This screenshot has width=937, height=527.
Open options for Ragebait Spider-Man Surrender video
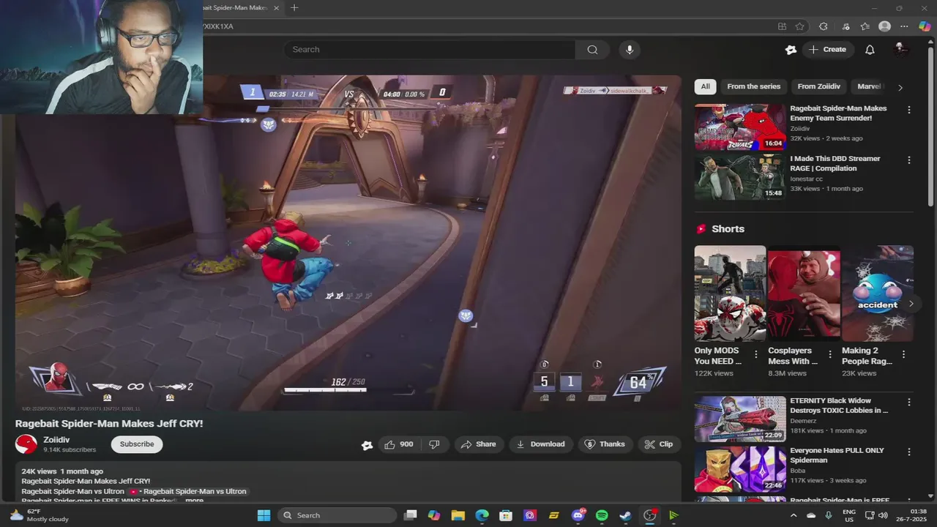coord(909,110)
